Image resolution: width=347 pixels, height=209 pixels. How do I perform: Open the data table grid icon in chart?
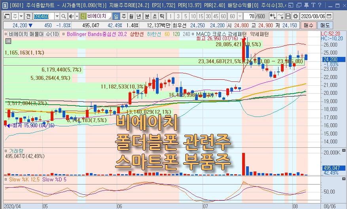tap(8, 41)
